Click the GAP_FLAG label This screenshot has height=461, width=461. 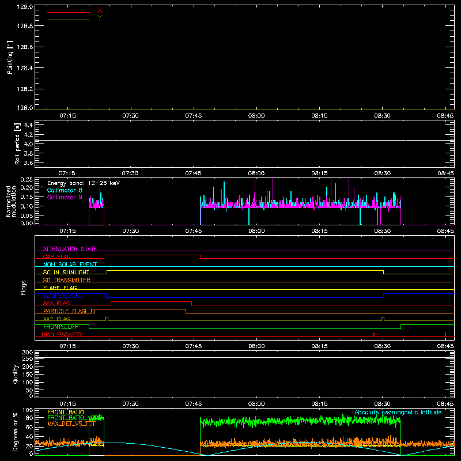coord(56,256)
